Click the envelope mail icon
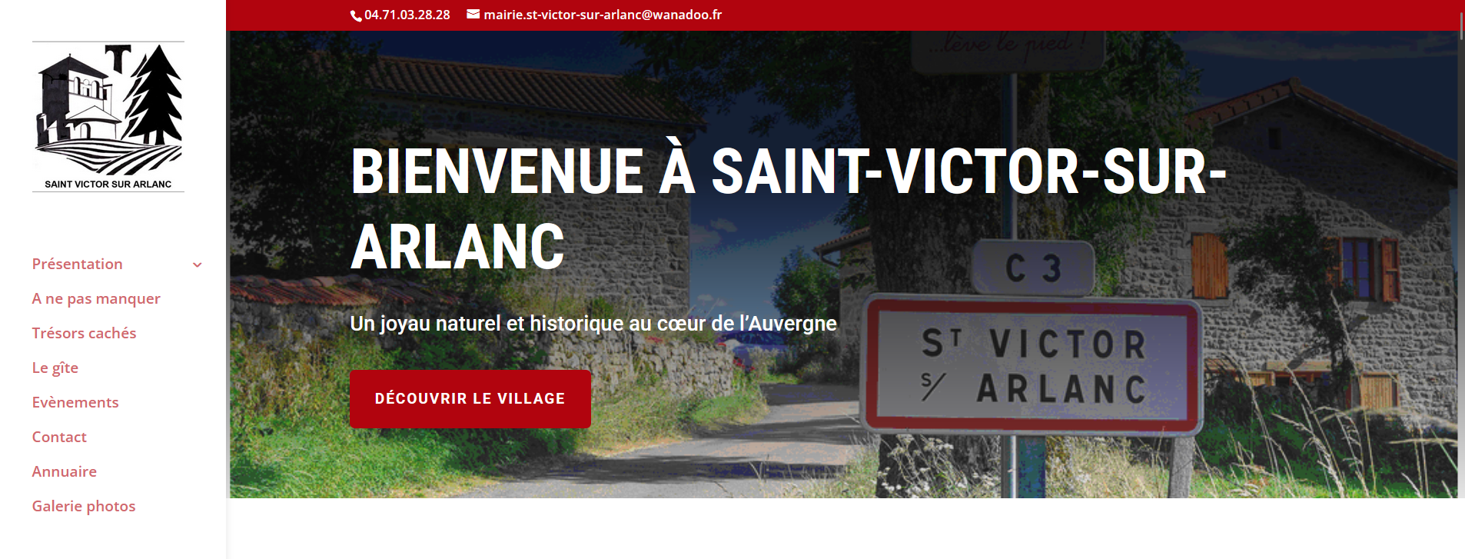The image size is (1465, 559). pos(473,14)
